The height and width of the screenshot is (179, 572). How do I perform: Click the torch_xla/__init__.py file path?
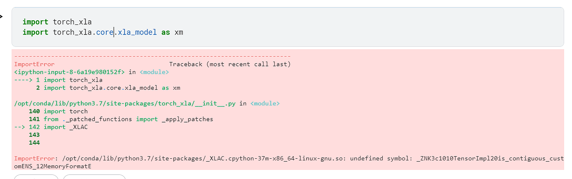tap(125, 104)
